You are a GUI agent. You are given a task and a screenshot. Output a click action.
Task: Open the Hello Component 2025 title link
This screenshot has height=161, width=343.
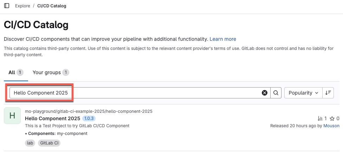point(53,118)
